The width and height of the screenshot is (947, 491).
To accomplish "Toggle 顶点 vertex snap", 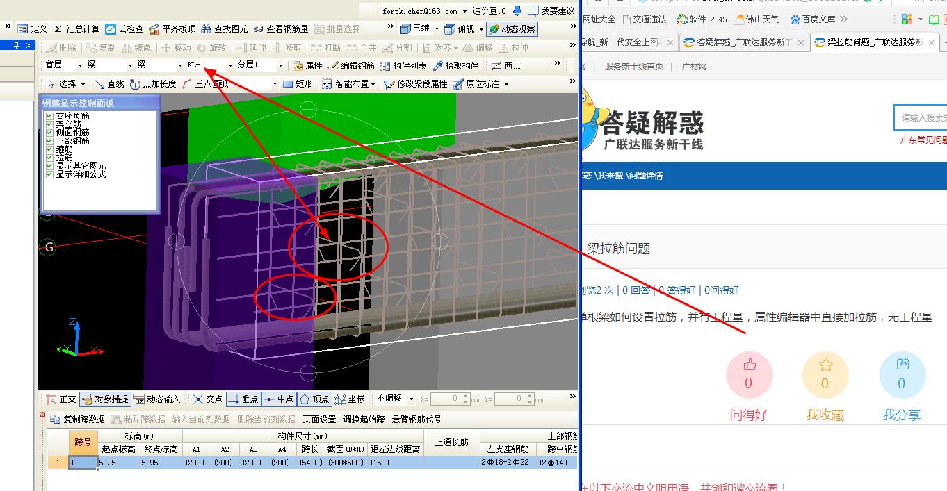I will click(x=314, y=399).
